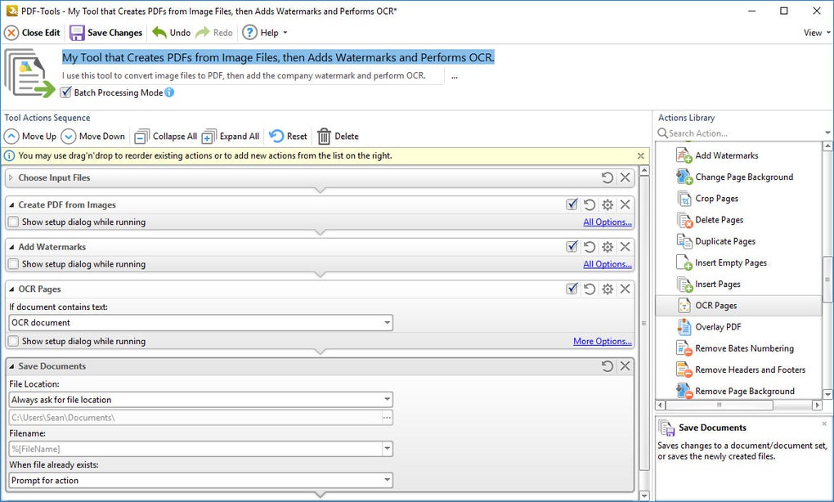
Task: Collapse all actions in sequence
Action: (165, 137)
